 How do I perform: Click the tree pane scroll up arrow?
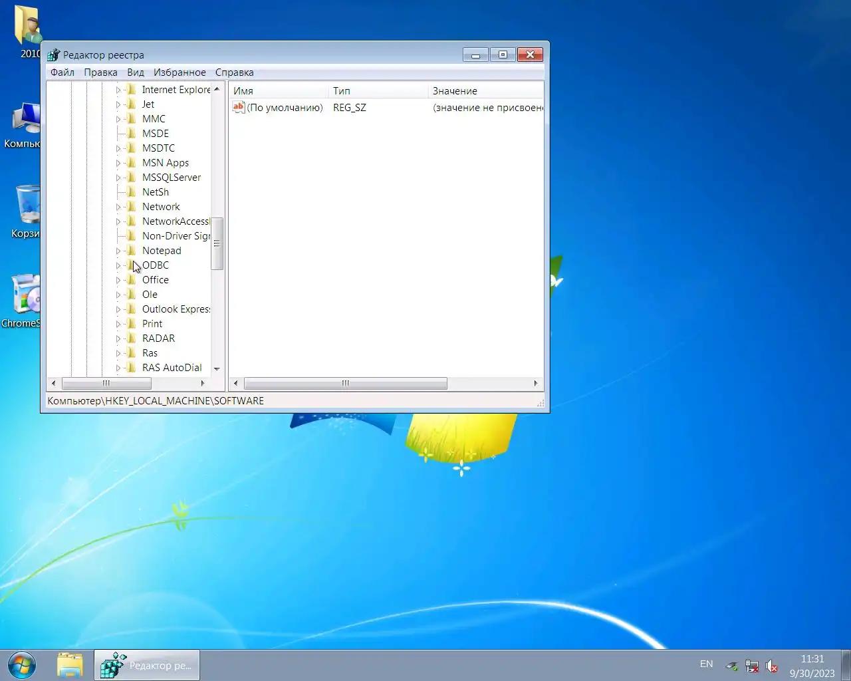click(217, 89)
